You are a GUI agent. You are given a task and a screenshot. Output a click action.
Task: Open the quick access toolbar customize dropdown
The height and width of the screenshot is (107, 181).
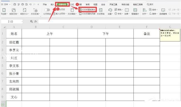pyautogui.click(x=38, y=4)
